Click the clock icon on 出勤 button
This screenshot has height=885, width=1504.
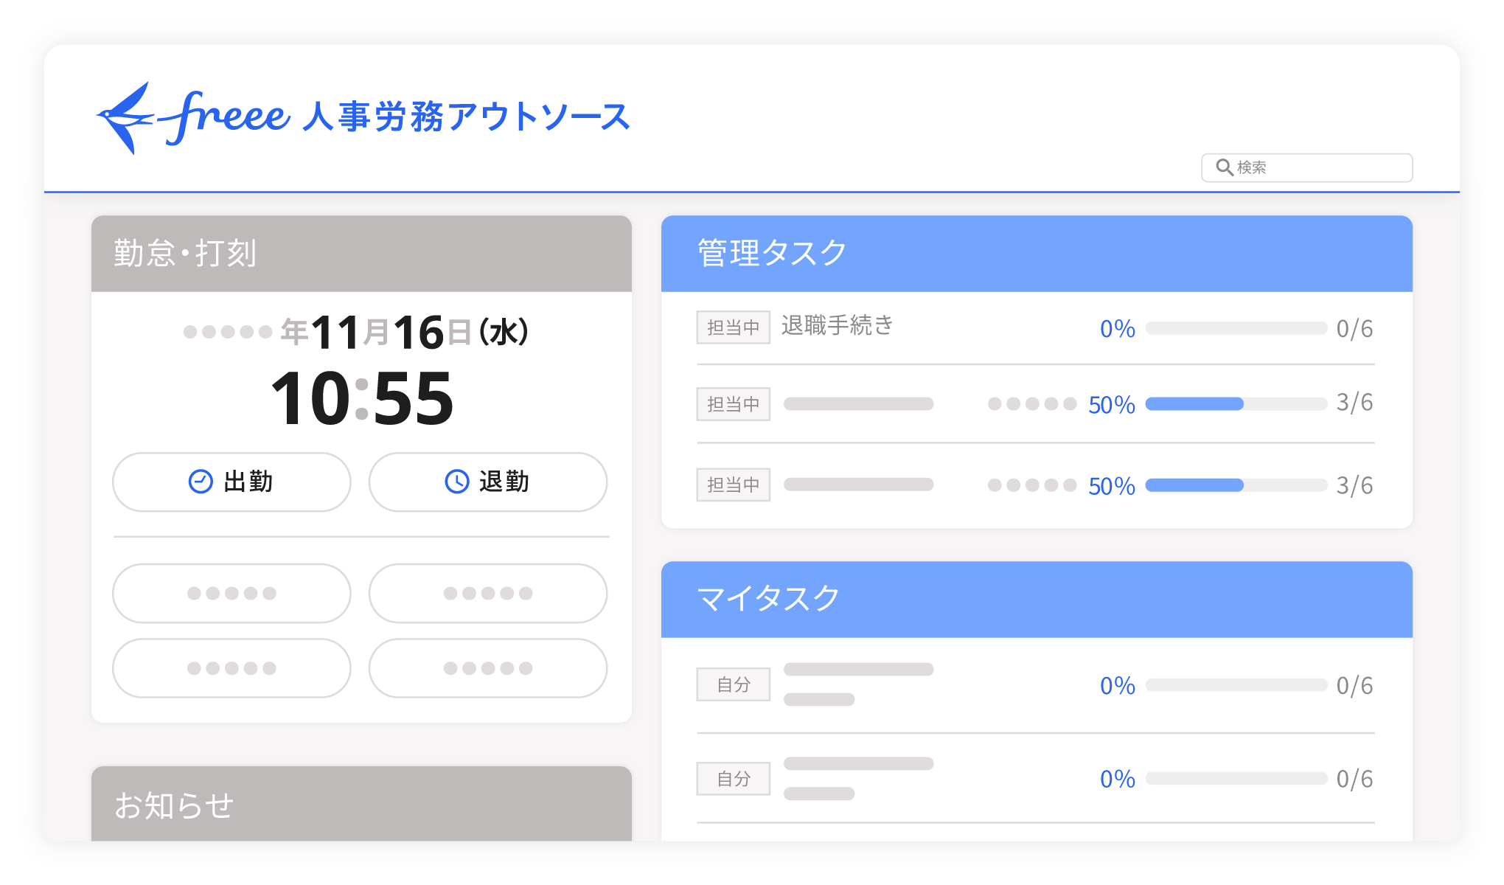201,482
